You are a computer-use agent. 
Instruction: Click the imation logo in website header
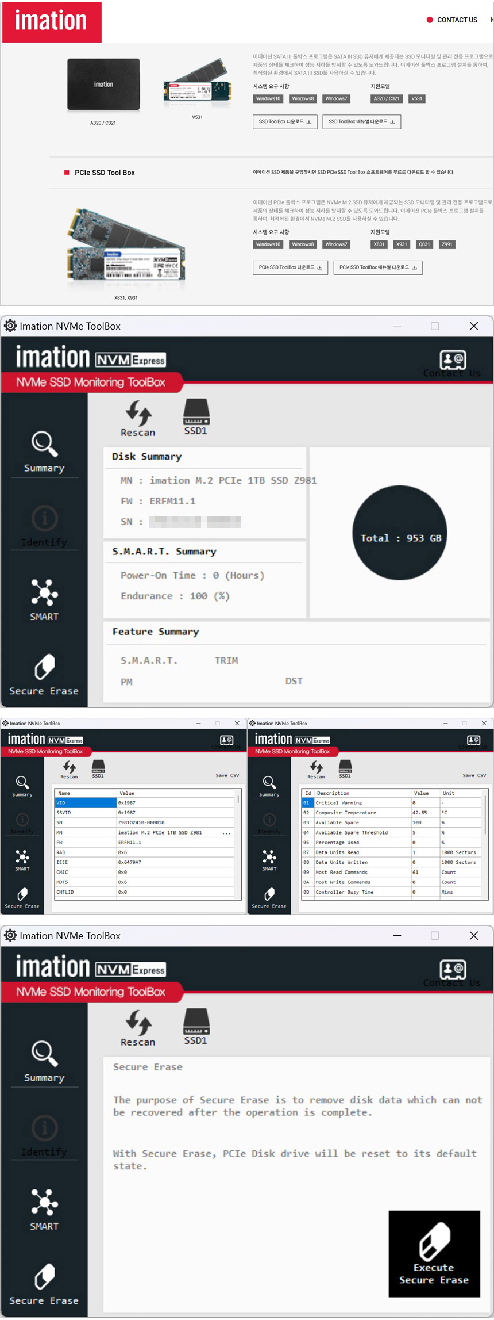[x=51, y=21]
